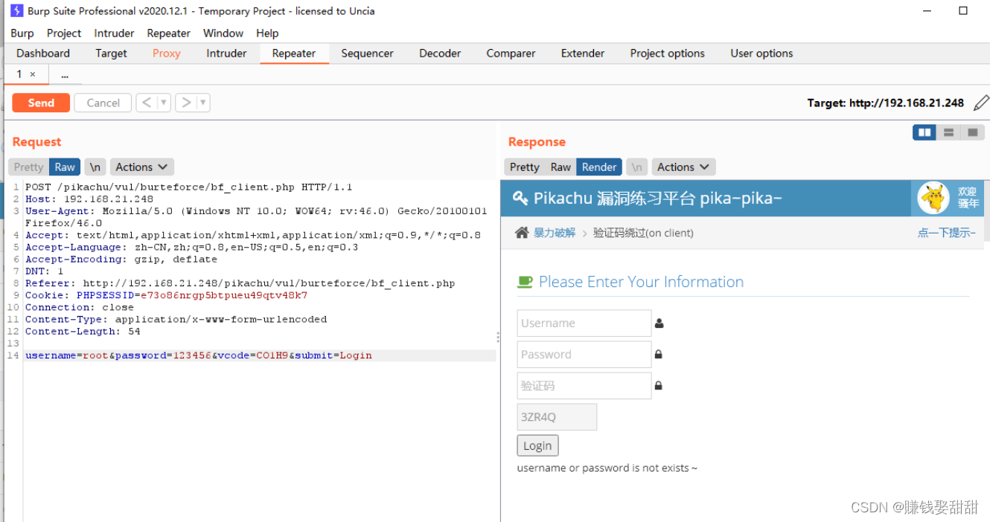Click the pane divider handle dots
The image size is (990, 522).
(x=498, y=337)
